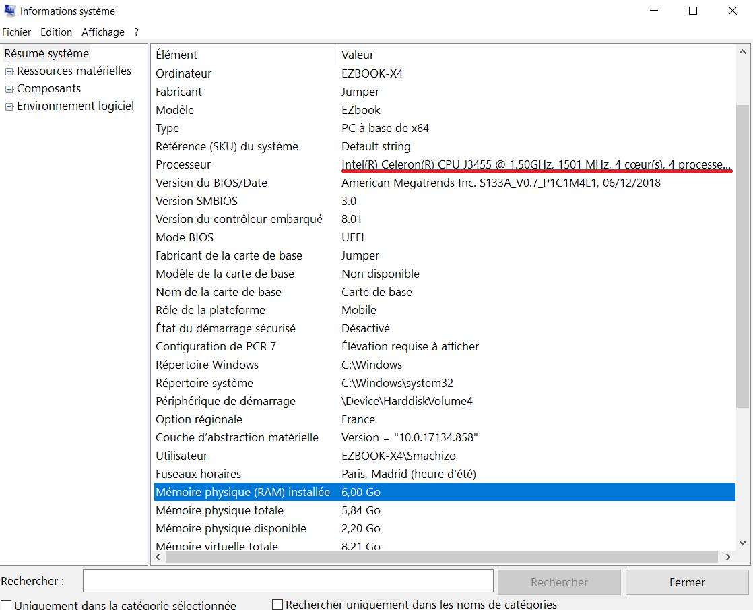Select the Modèle EZbook row

pyautogui.click(x=445, y=110)
